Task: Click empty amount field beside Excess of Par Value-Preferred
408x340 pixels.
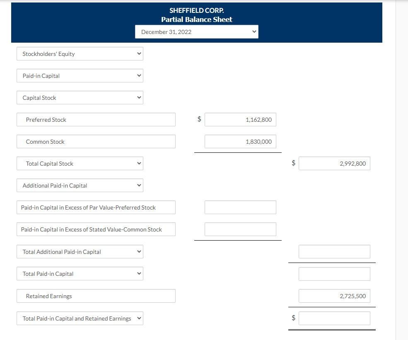Action: pos(240,207)
